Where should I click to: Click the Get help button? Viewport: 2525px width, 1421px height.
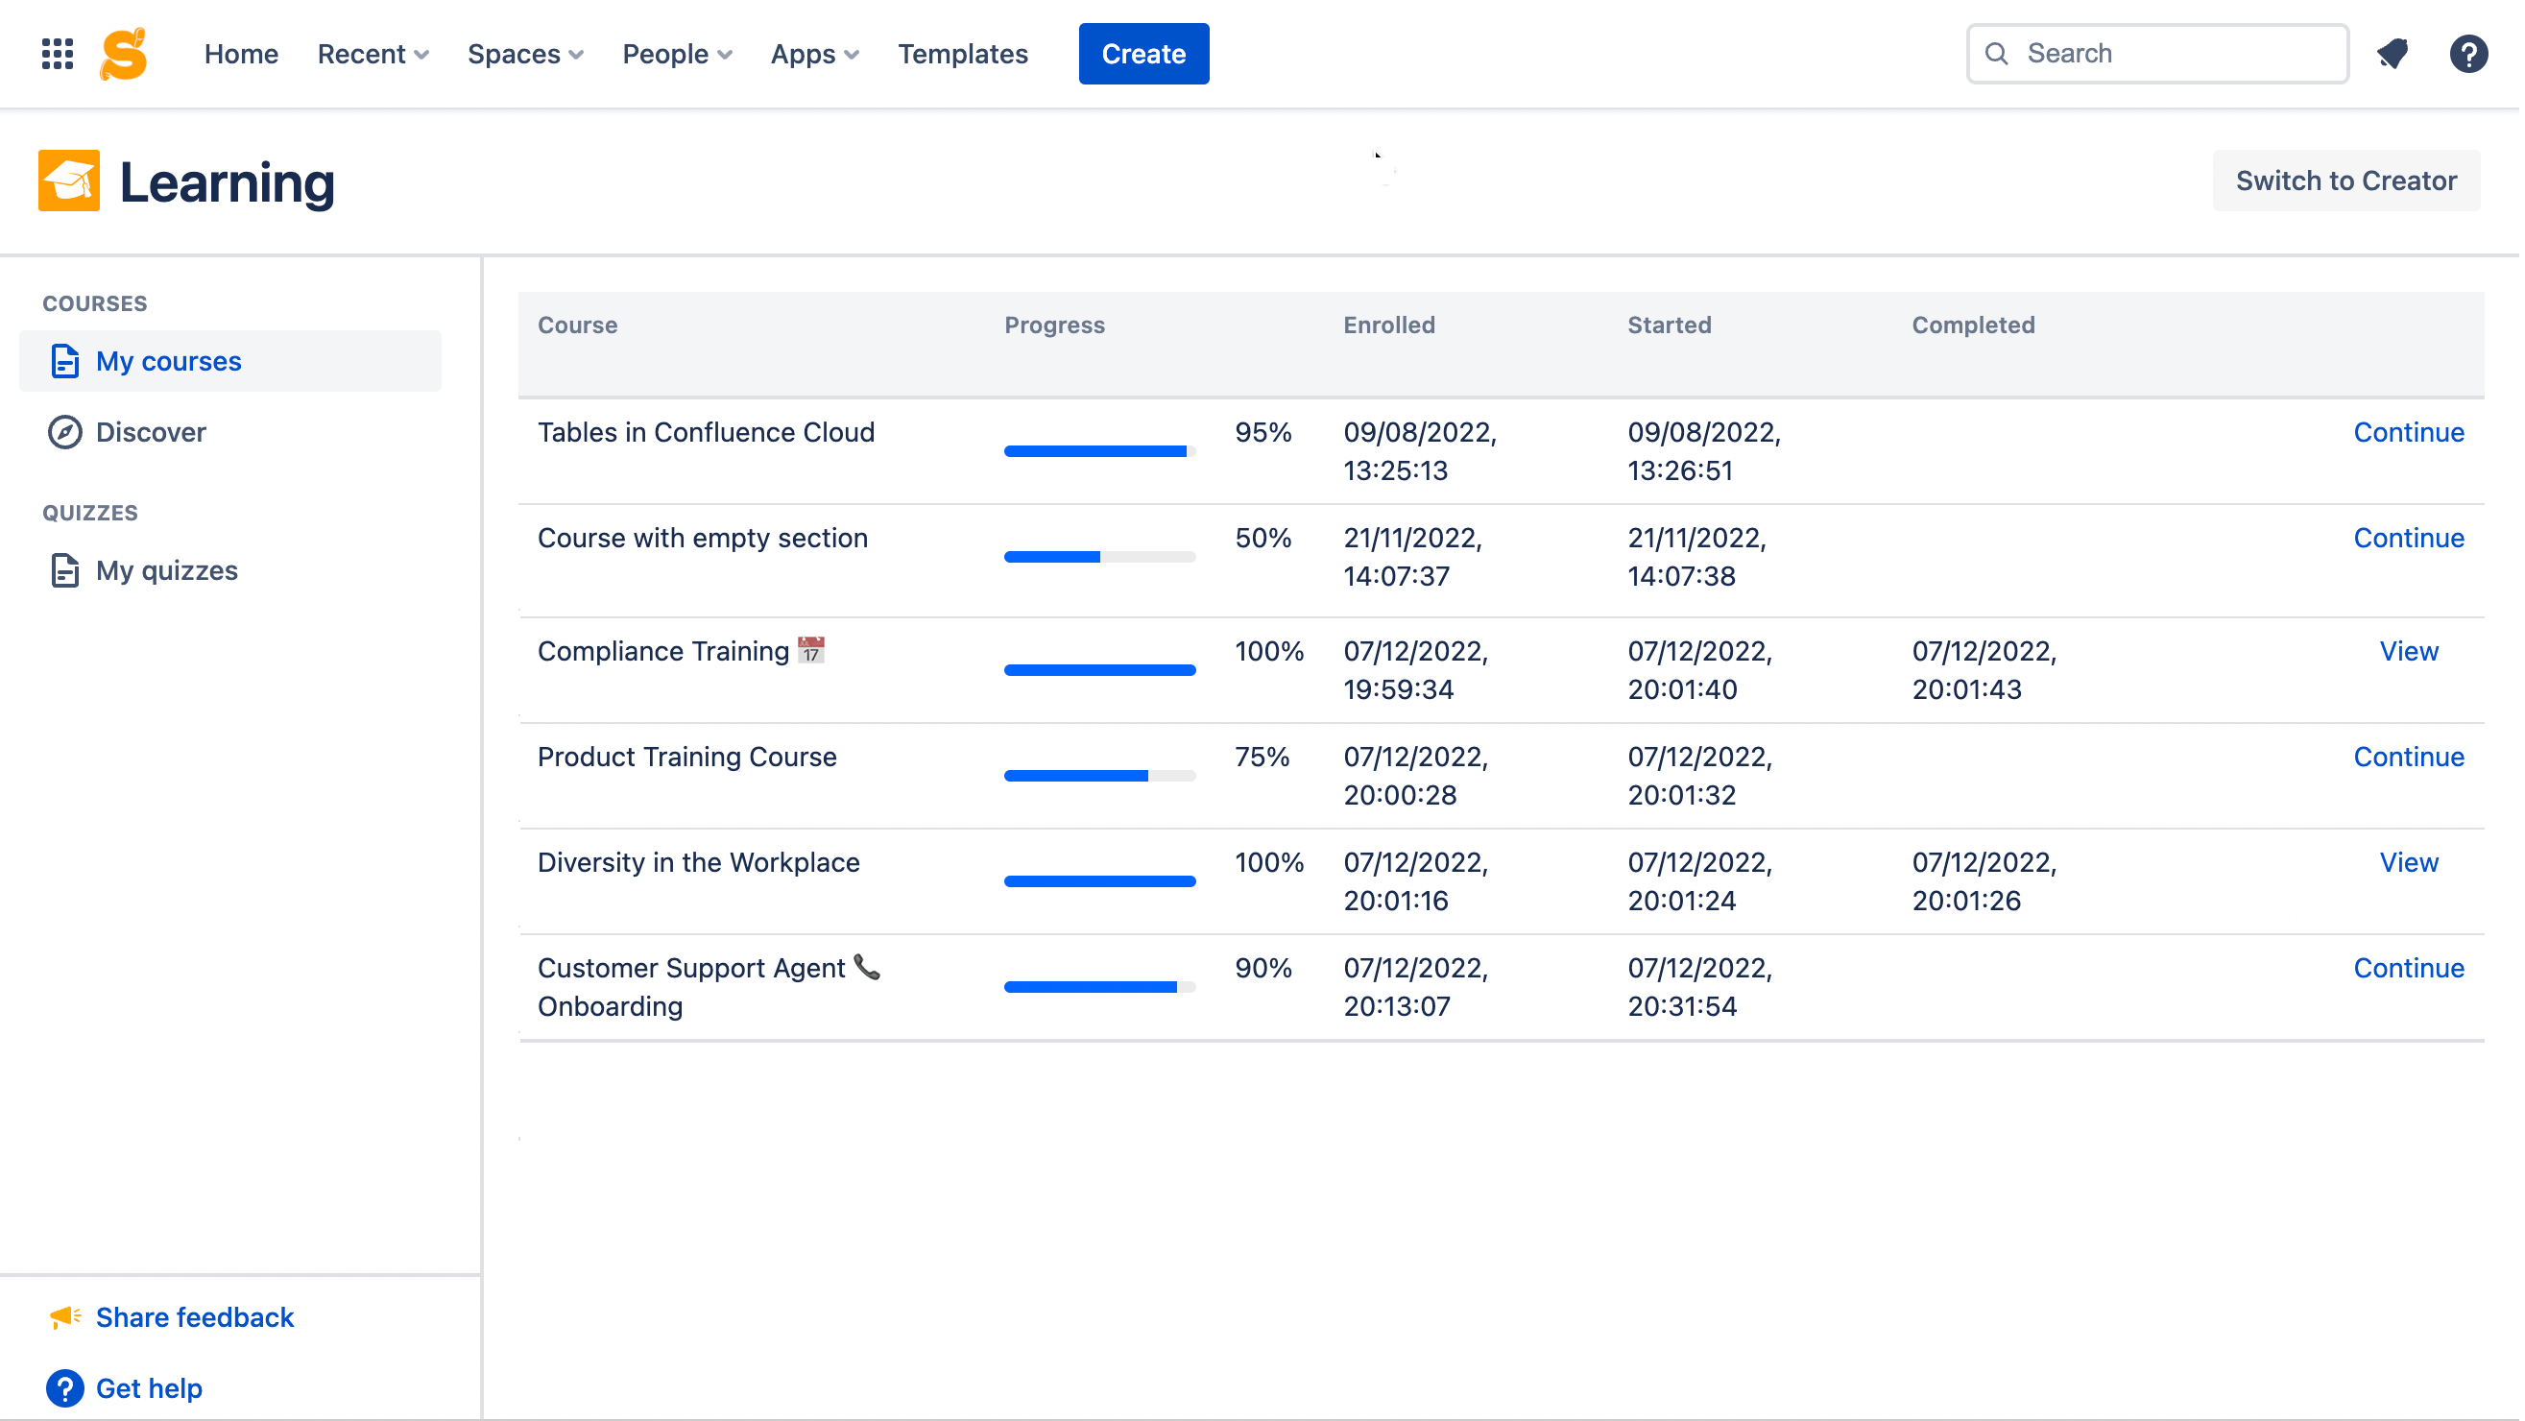149,1388
